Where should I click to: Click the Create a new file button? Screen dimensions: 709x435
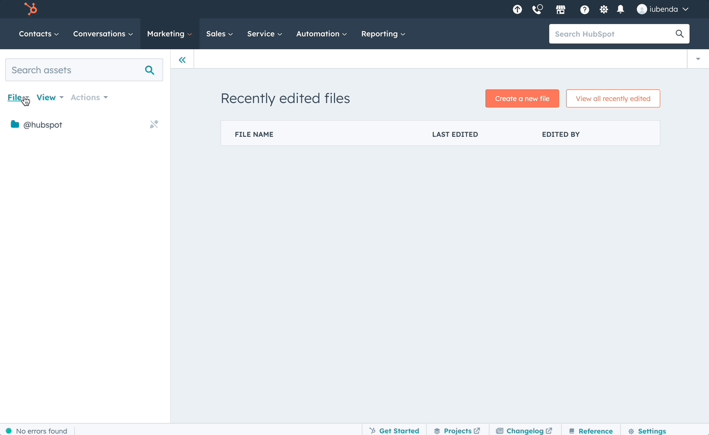522,98
